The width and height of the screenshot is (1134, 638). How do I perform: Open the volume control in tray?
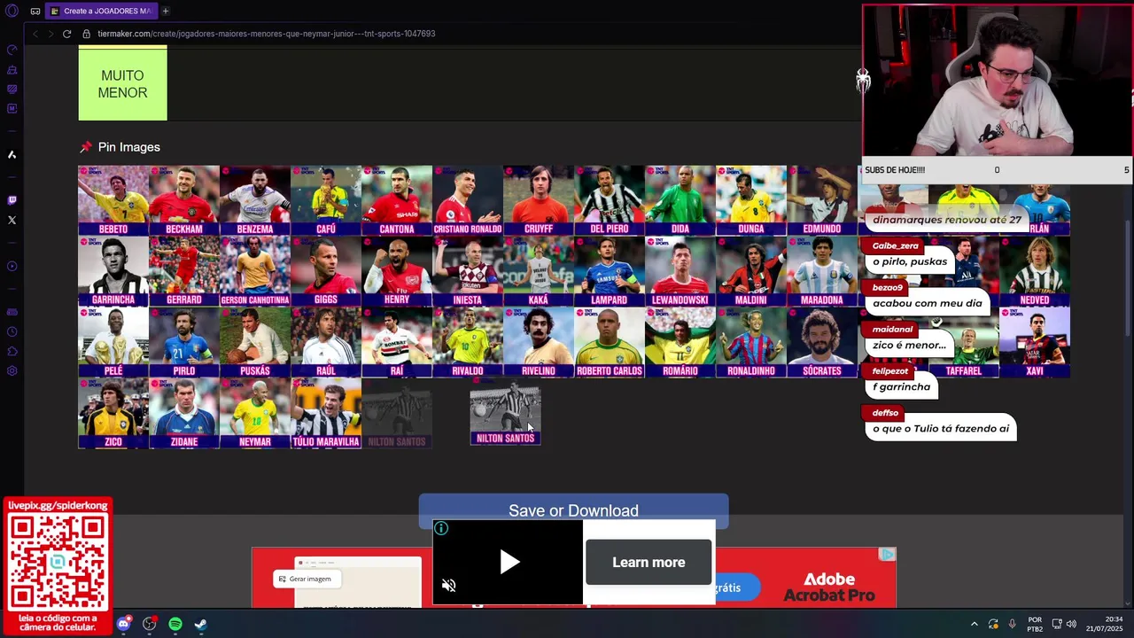coord(1073,624)
